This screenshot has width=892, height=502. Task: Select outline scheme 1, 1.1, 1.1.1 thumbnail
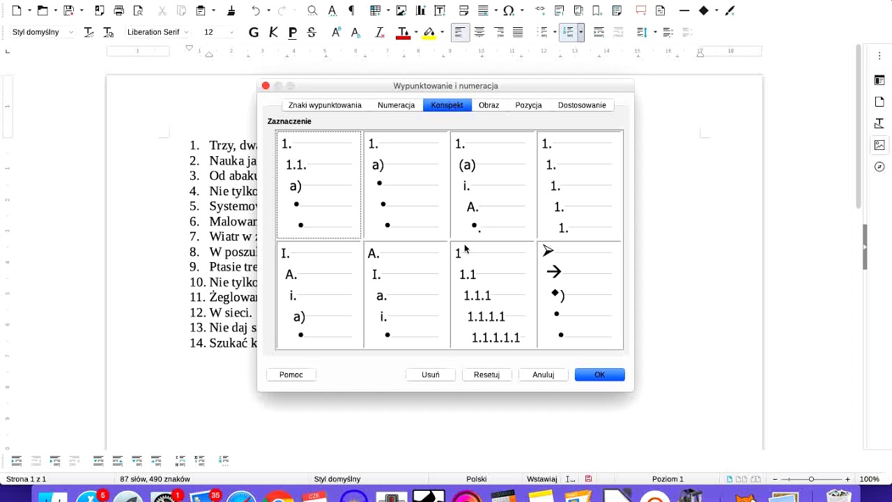pyautogui.click(x=493, y=295)
